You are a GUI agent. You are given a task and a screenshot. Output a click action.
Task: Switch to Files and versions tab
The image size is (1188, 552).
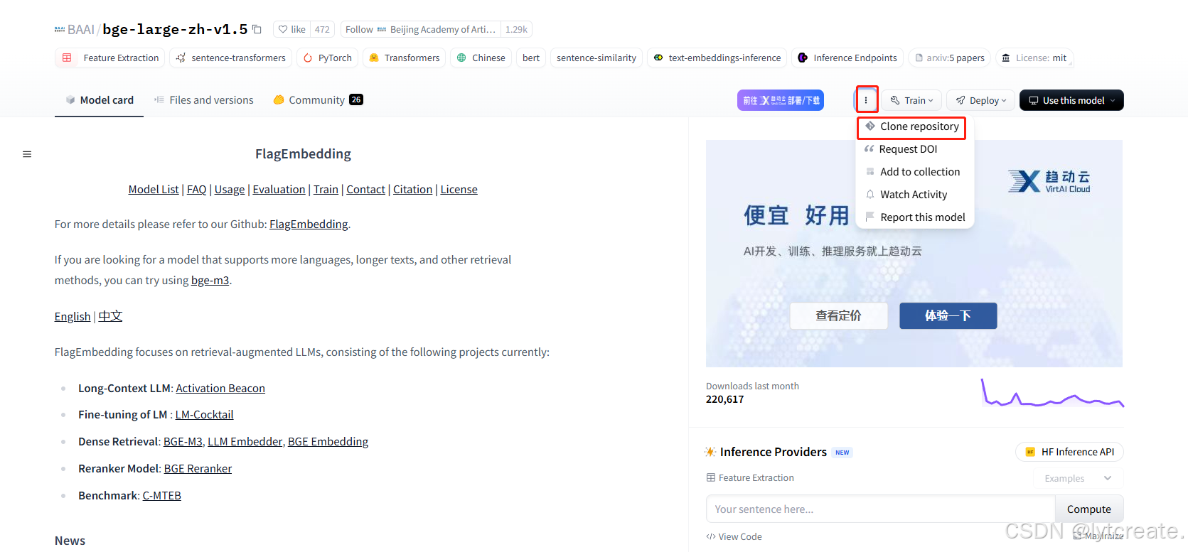[203, 100]
